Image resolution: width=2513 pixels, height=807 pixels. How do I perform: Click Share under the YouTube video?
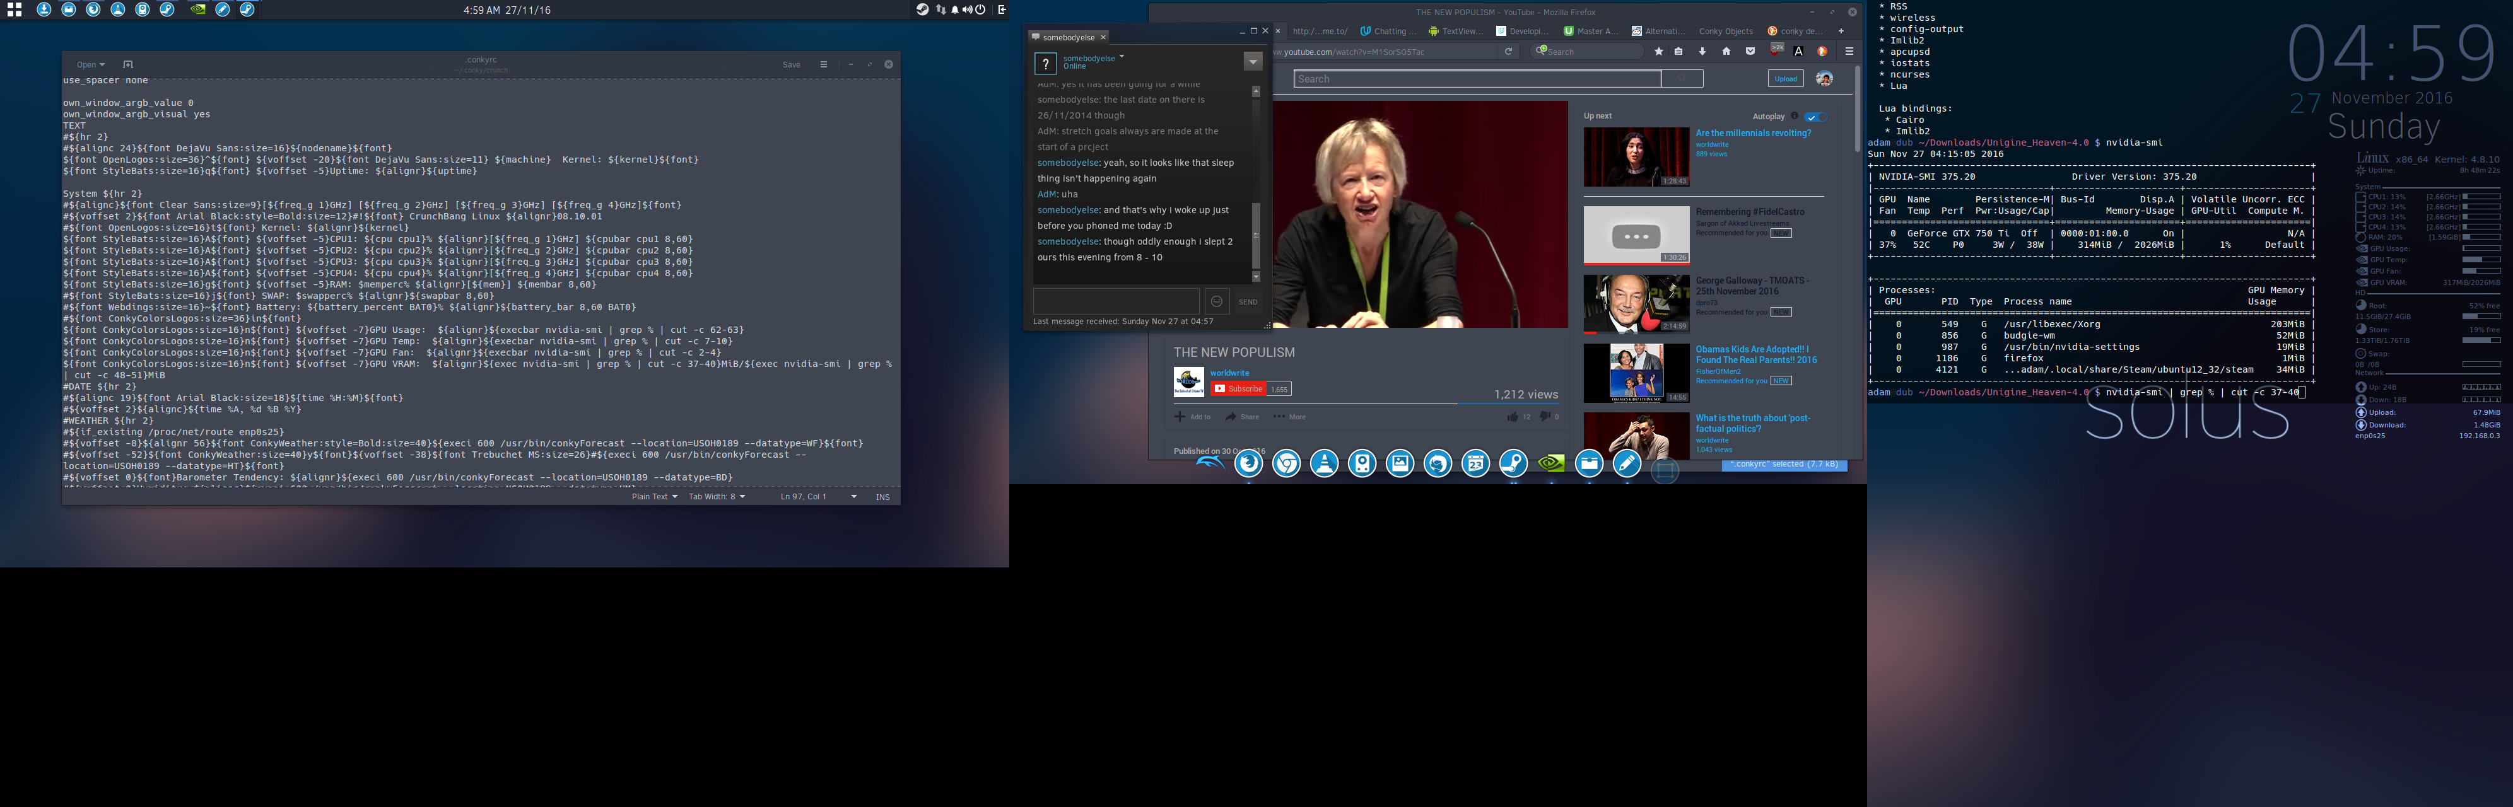(x=1242, y=417)
